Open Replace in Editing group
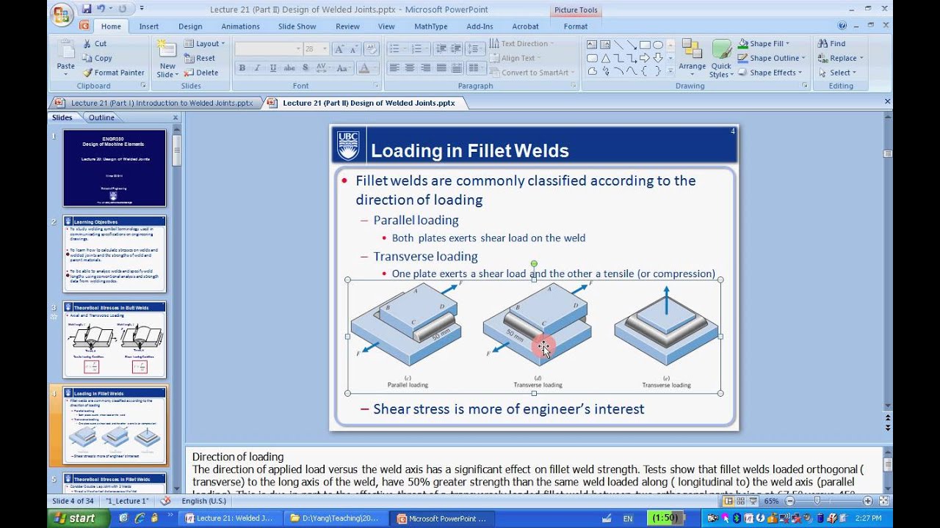The width and height of the screenshot is (940, 528). pos(840,58)
